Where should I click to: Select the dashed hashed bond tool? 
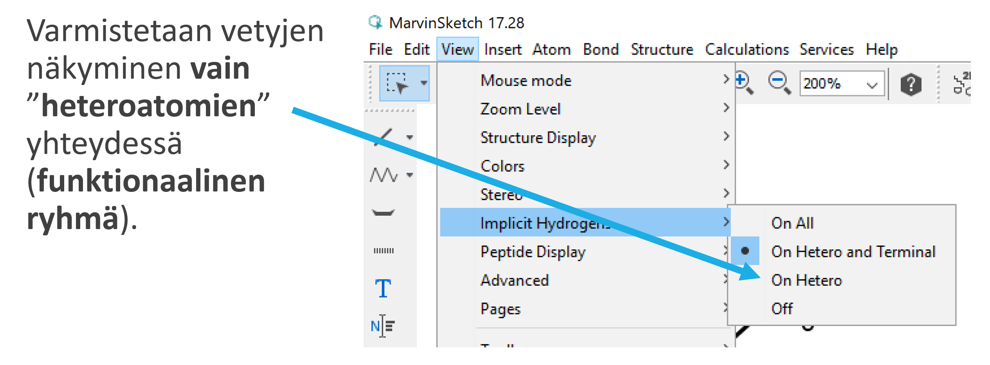(384, 251)
